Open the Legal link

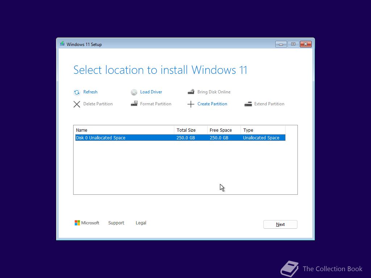click(141, 223)
